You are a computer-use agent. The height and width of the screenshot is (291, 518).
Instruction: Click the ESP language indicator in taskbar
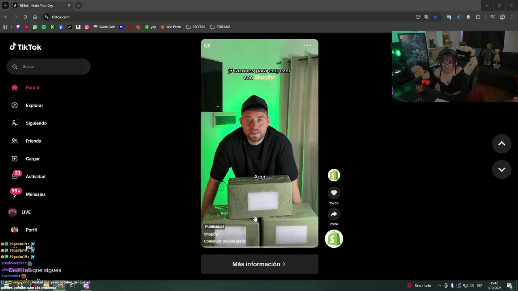(480, 286)
